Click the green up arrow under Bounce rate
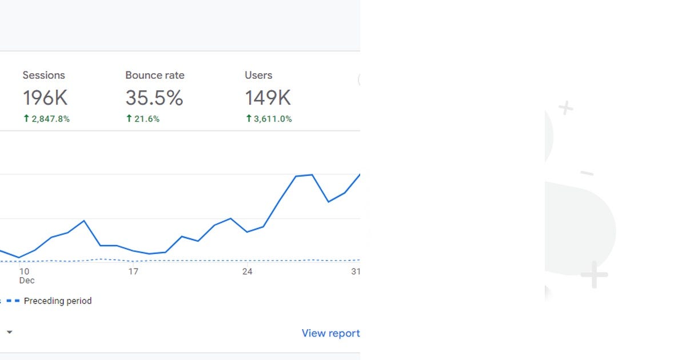Viewport: 686px width, 360px height. point(128,119)
